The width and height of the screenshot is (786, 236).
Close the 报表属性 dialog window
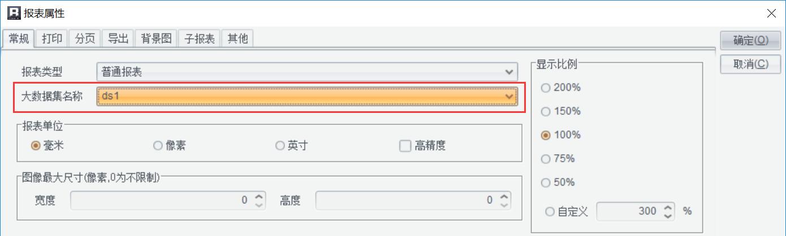click(771, 12)
